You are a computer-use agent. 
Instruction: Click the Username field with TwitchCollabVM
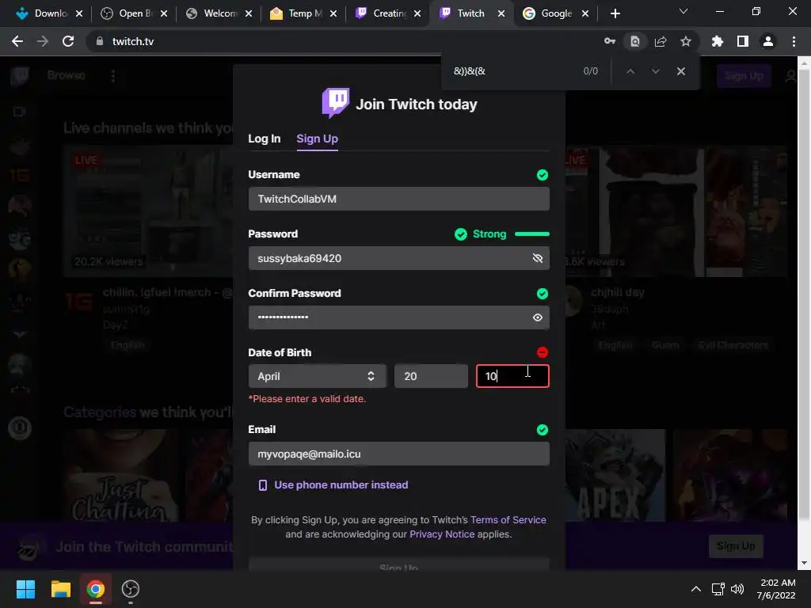coord(399,199)
